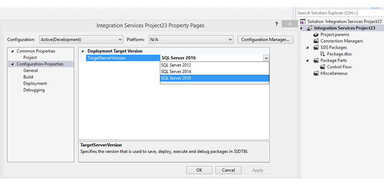Click the Project.params icon in Solution Explorer
Viewport: 384px width, 186px height.
pyautogui.click(x=316, y=35)
